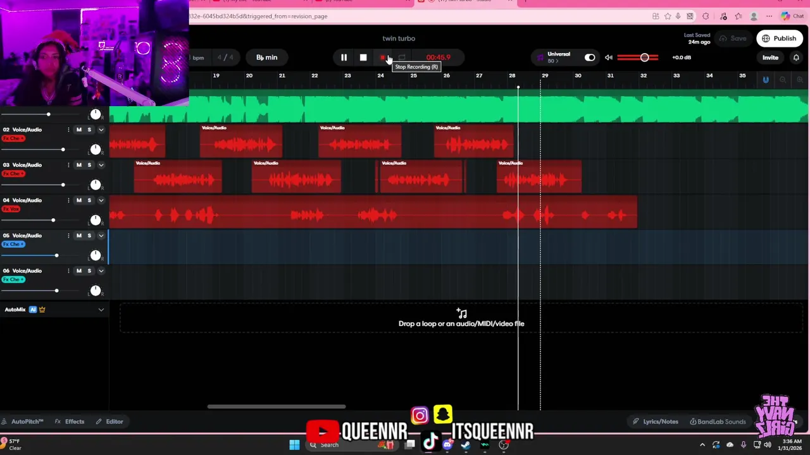This screenshot has width=810, height=455.
Task: Open options menu for track 04 Voice/Audio
Action: (x=68, y=200)
